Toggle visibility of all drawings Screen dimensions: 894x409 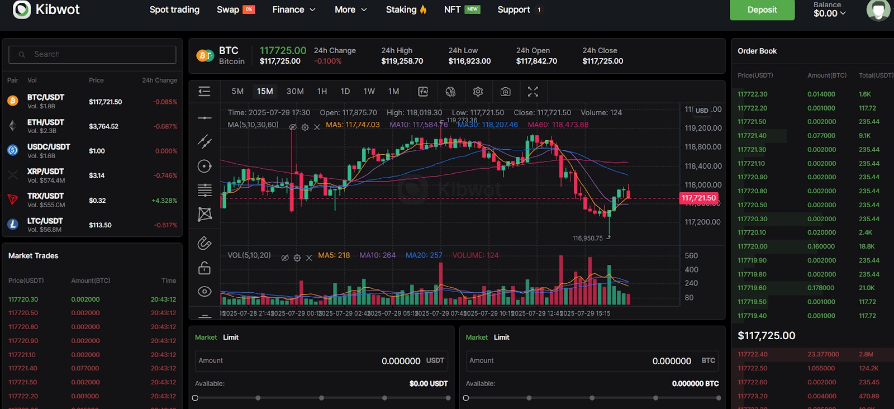(205, 292)
